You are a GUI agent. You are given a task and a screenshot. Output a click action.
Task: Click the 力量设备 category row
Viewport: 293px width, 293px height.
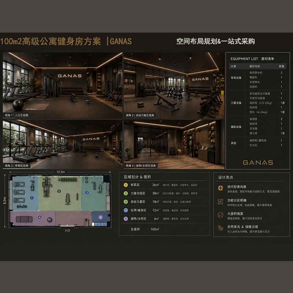(258, 103)
